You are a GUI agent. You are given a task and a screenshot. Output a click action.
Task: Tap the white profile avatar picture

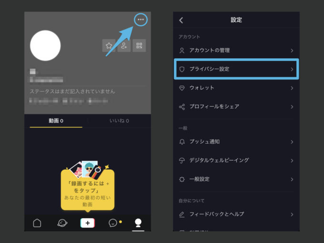pos(45,45)
